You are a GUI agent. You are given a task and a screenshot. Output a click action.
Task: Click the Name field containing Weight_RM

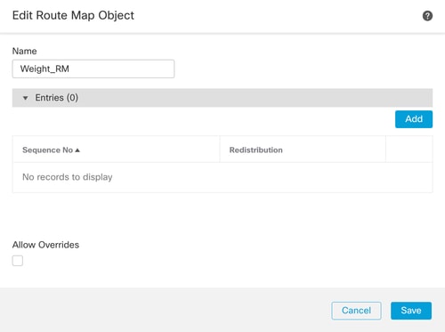tap(93, 69)
